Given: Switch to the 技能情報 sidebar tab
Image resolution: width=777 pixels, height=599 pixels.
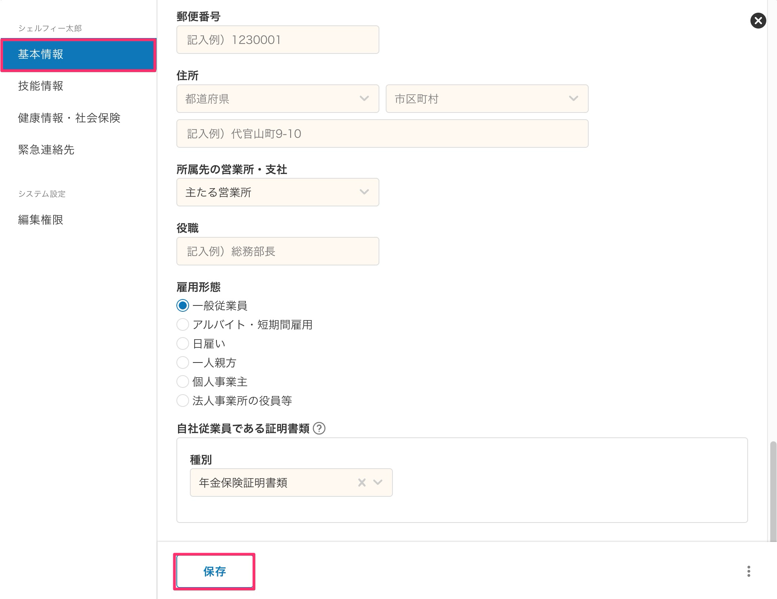Looking at the screenshot, I should coord(41,86).
